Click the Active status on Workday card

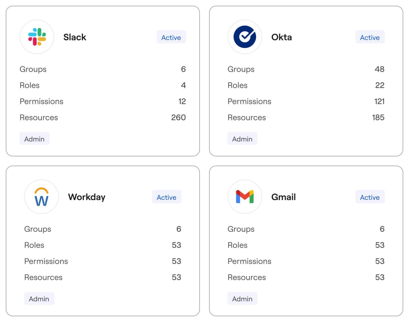pos(166,197)
